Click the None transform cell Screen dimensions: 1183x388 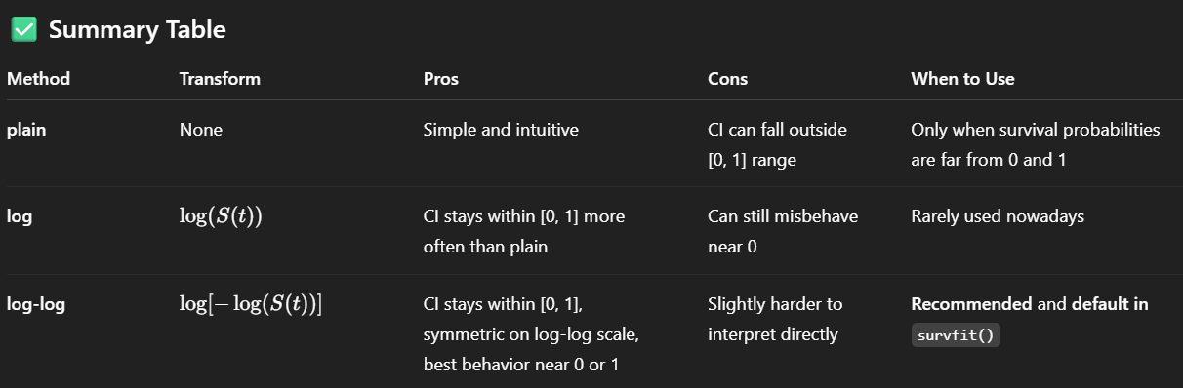pos(201,130)
